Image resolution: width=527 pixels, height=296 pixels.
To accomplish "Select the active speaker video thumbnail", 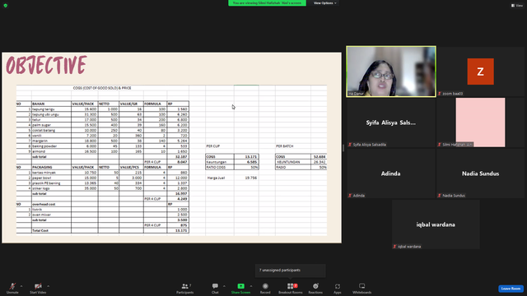I will pos(391,72).
